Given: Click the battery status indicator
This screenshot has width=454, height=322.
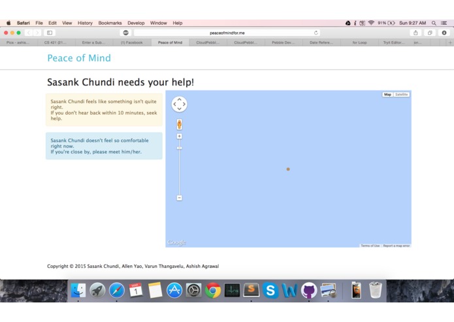Looking at the screenshot, I should 386,23.
